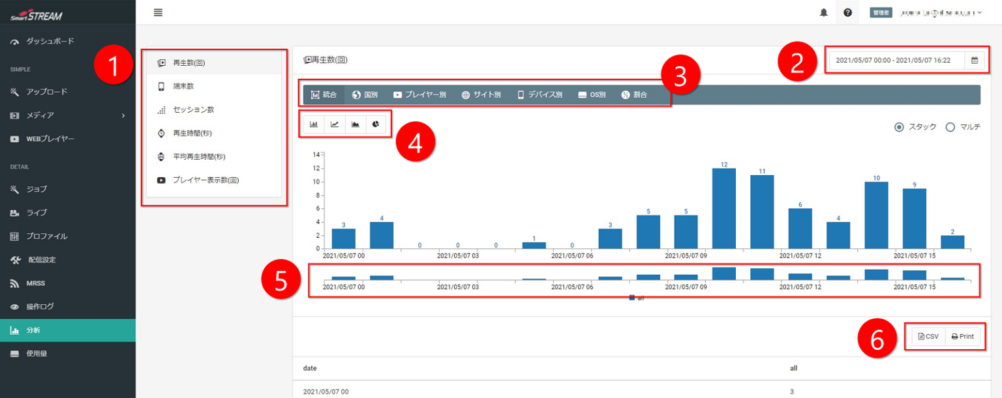The width and height of the screenshot is (1002, 398).
Task: Toggle the 'all' legend series
Action: tap(636, 298)
